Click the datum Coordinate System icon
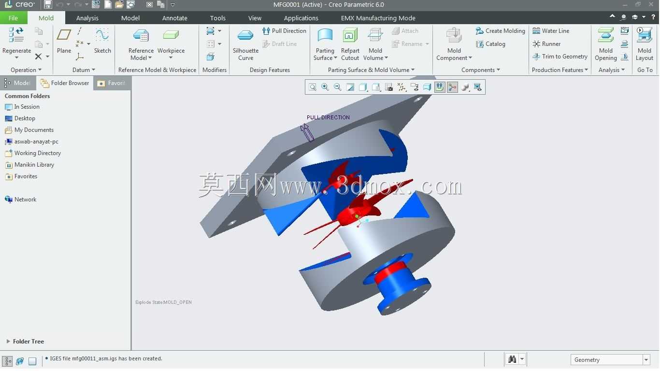The image size is (660, 371). click(x=80, y=57)
